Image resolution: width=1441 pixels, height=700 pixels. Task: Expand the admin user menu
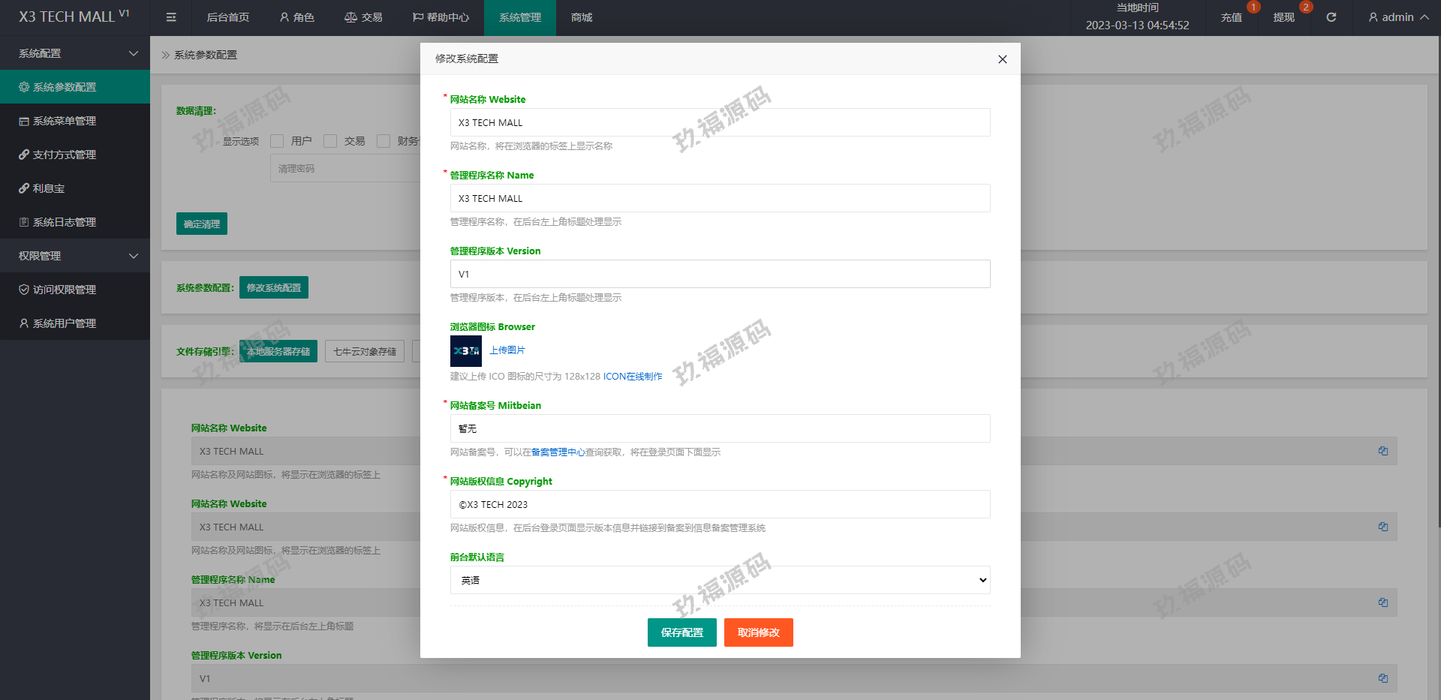[1397, 17]
